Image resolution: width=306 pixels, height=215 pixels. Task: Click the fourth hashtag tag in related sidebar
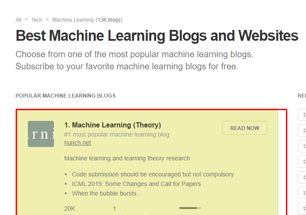(302, 162)
